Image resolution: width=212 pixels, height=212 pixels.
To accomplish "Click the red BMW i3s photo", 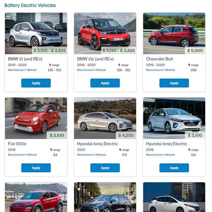I will [x=105, y=34].
